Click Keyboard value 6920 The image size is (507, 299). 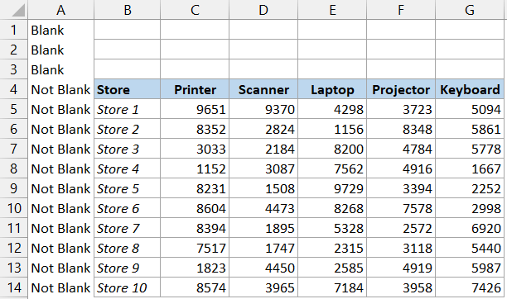pos(470,228)
